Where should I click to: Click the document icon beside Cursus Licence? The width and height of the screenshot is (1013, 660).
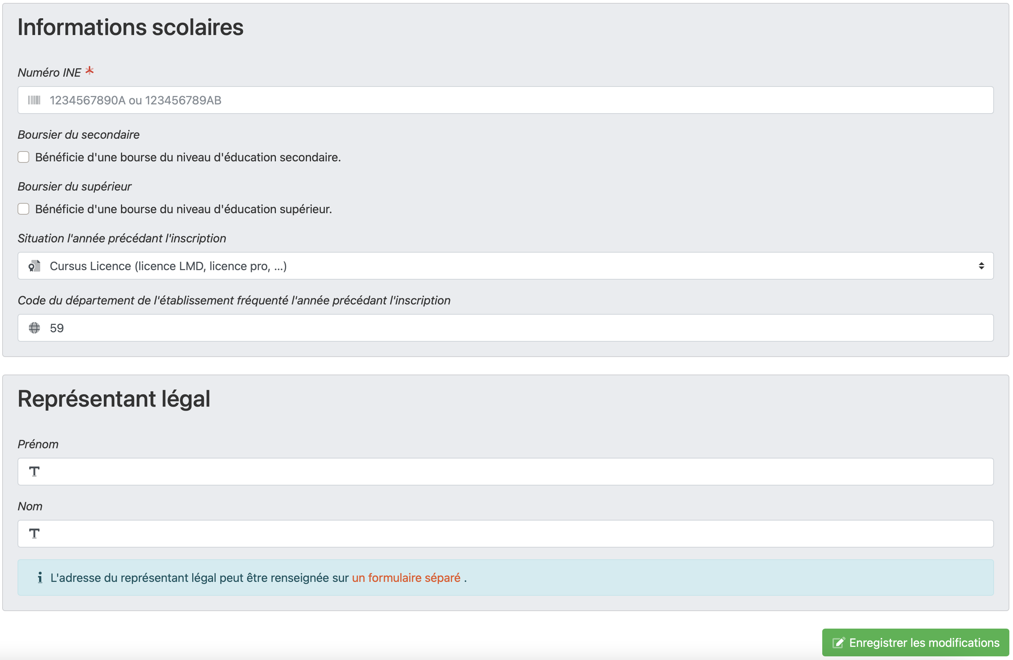point(34,266)
